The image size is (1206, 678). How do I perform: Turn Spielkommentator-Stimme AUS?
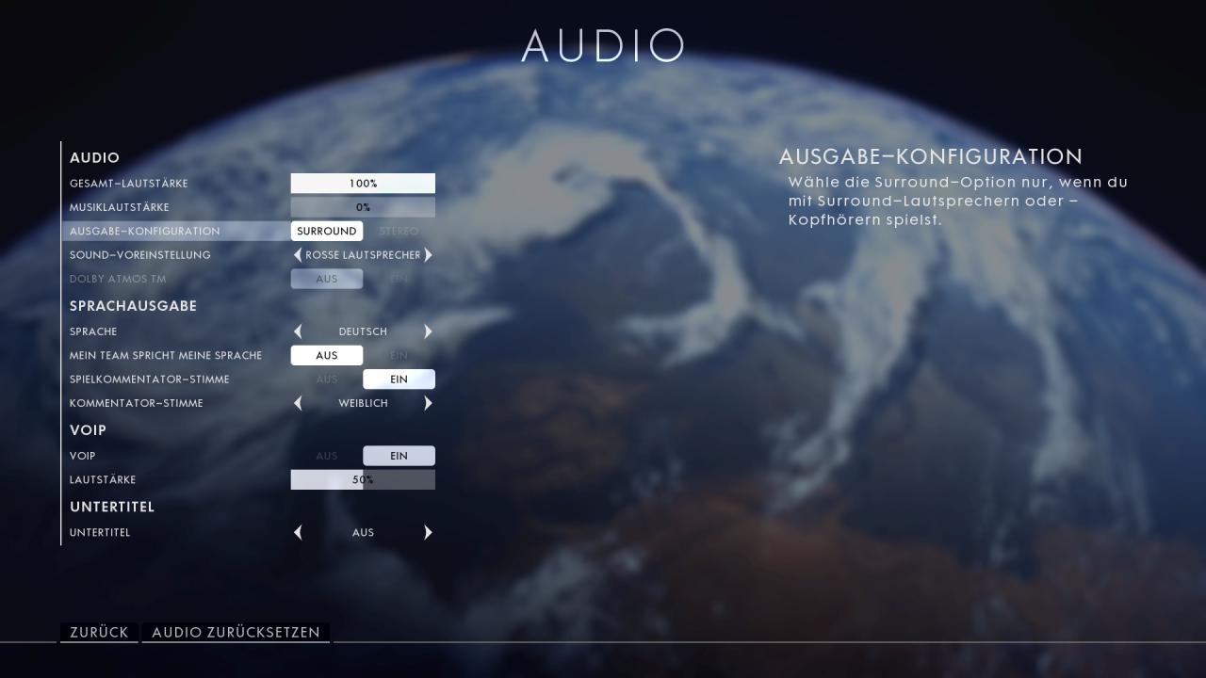pyautogui.click(x=327, y=379)
